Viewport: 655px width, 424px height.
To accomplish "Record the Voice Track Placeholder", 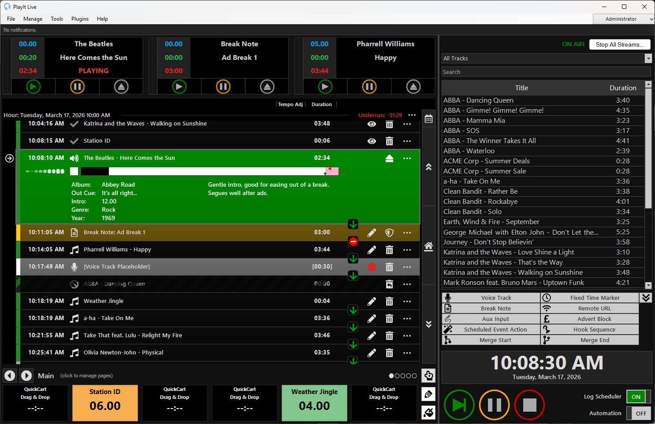I will (372, 267).
